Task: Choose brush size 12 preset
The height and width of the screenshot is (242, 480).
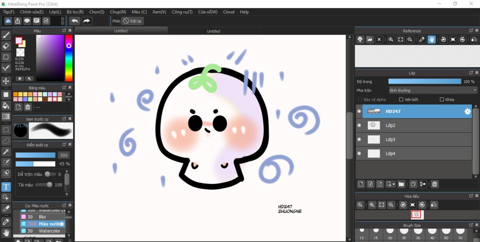Action: [x=362, y=234]
